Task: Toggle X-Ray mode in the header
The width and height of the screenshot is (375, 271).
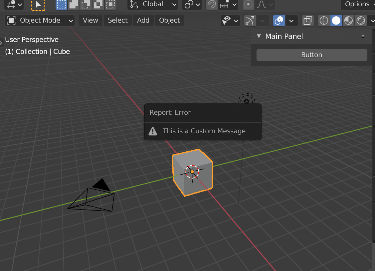Action: 308,20
